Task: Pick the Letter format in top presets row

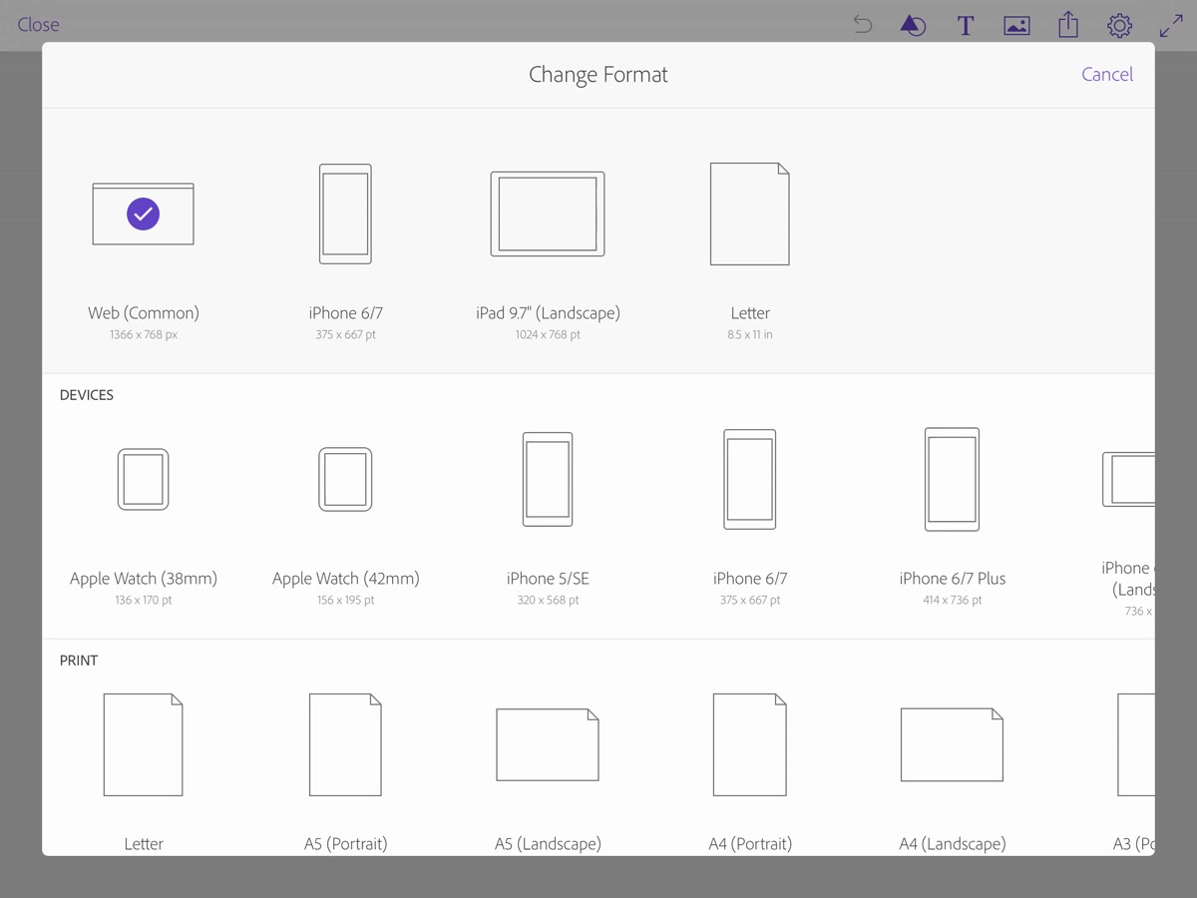Action: pyautogui.click(x=750, y=214)
